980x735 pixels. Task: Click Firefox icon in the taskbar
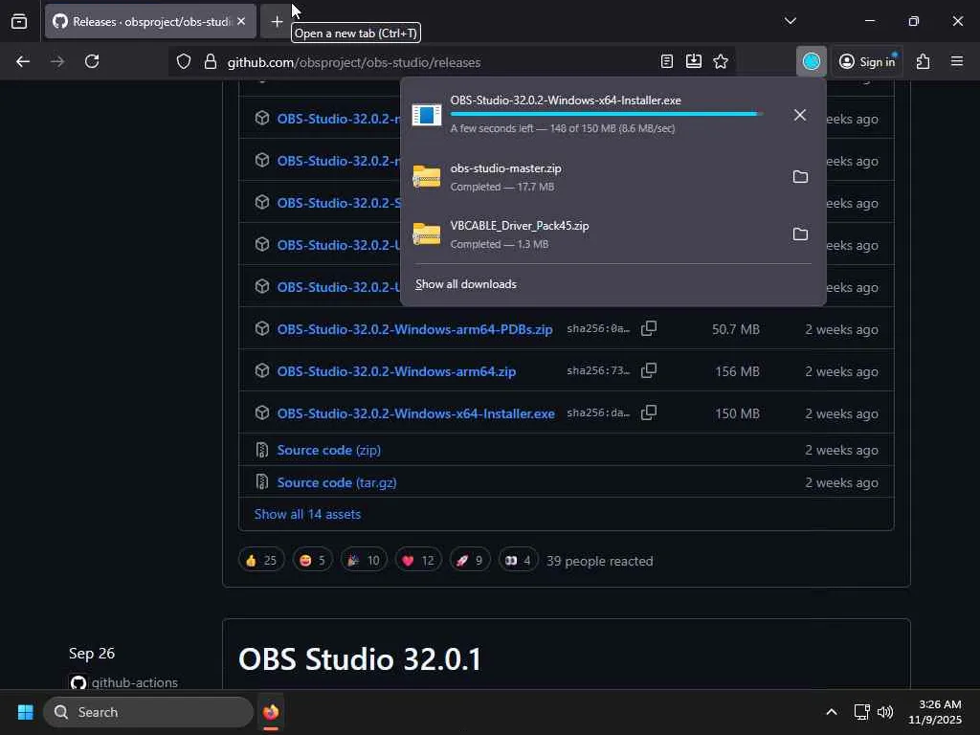click(x=271, y=712)
